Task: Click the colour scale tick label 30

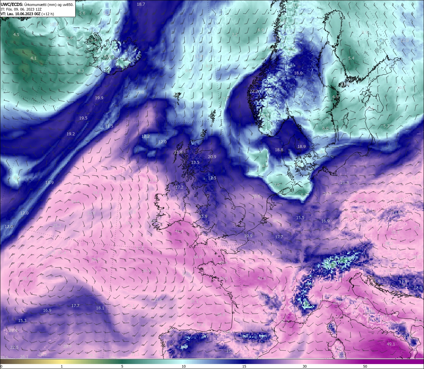Action: click(304, 366)
